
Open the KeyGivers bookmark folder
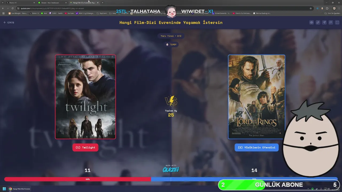tap(102, 13)
